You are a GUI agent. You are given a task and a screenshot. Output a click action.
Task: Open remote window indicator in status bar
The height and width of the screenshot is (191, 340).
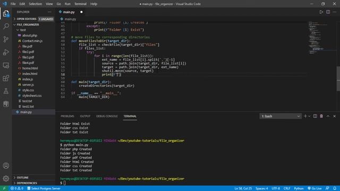pos(4,188)
